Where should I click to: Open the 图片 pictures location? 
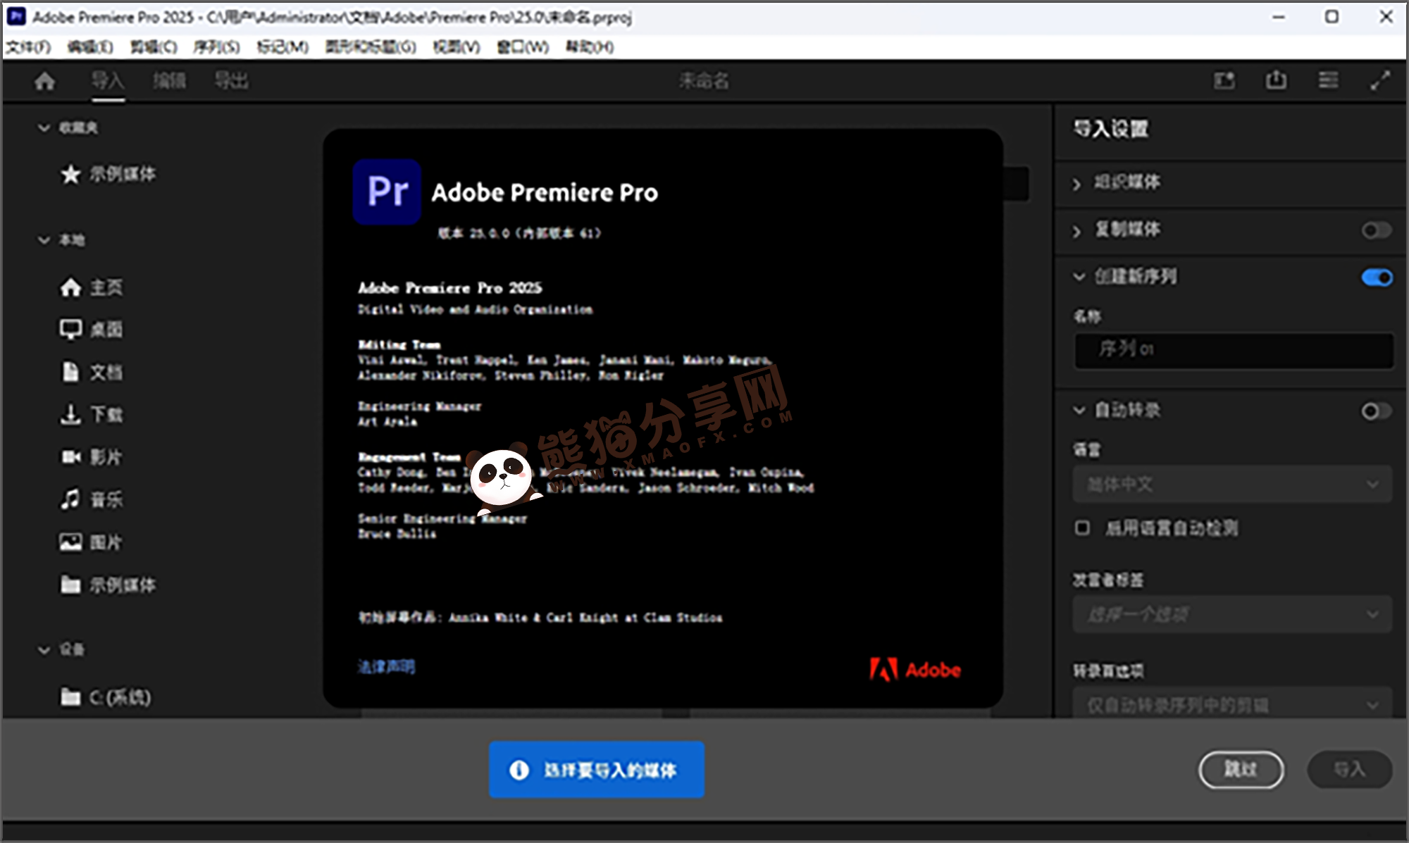tap(91, 542)
